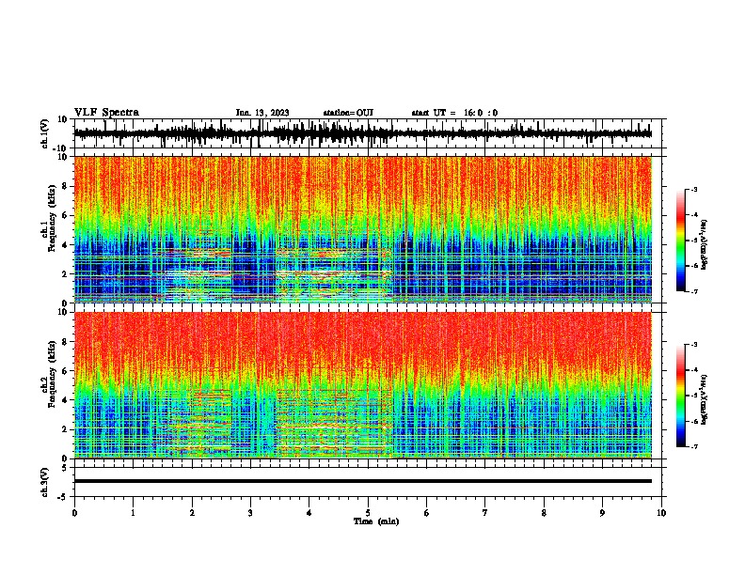Click the "5" tick on the Time axis

368,513
